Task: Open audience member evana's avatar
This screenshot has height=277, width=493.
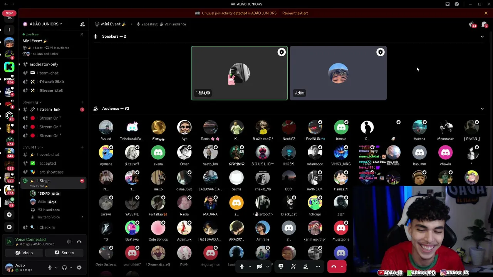Action: (158, 153)
